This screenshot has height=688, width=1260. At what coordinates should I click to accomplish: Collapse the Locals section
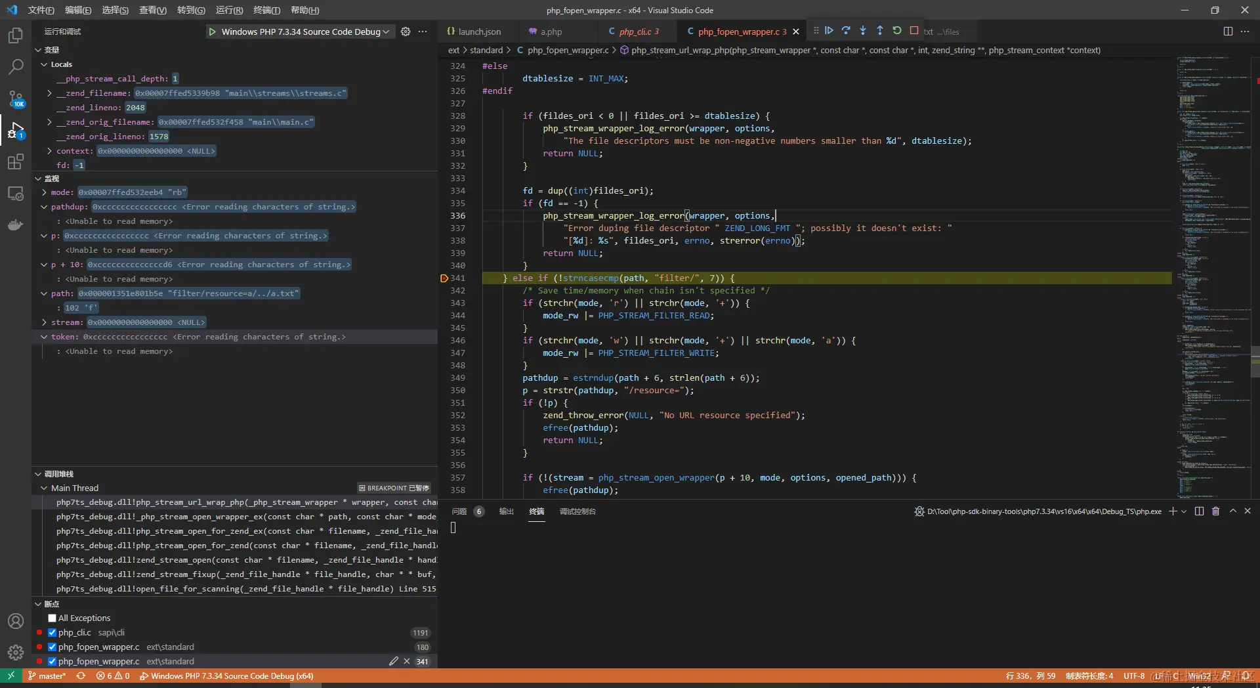click(x=44, y=64)
